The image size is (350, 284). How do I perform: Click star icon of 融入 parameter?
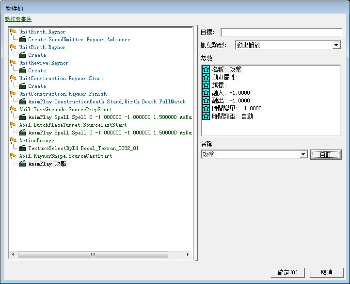click(x=206, y=93)
